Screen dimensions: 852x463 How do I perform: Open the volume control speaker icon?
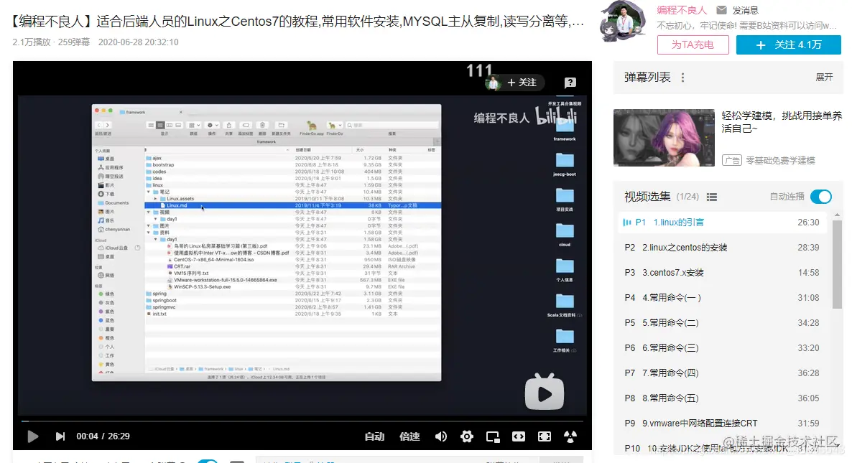tap(440, 436)
